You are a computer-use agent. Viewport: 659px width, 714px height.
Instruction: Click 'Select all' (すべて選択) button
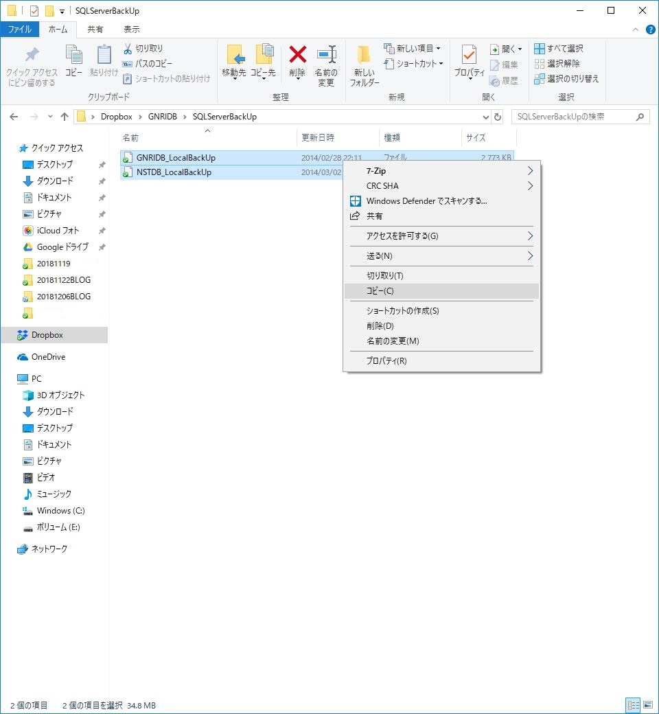click(x=559, y=49)
